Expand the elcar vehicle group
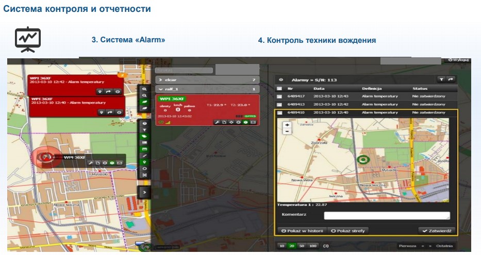The height and width of the screenshot is (255, 481). point(206,80)
